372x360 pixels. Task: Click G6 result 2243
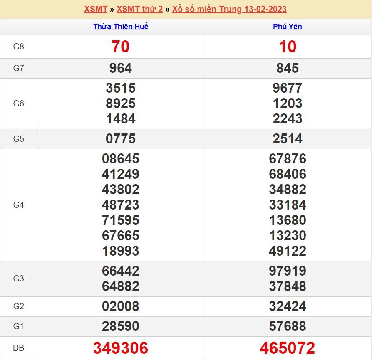287,119
